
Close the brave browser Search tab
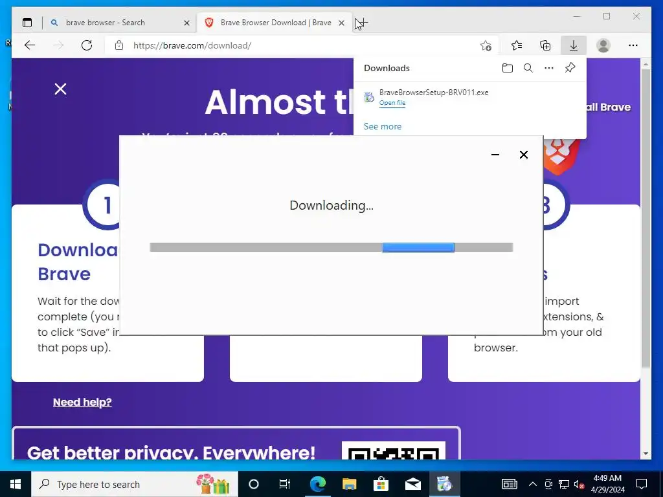186,23
